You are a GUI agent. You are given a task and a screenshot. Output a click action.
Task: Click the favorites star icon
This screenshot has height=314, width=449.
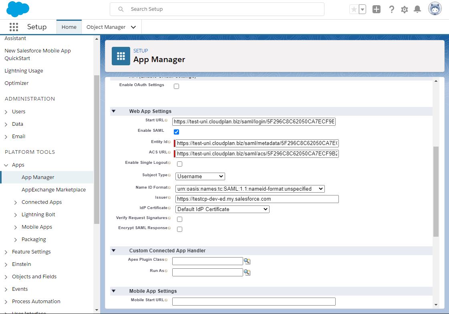pyautogui.click(x=354, y=9)
